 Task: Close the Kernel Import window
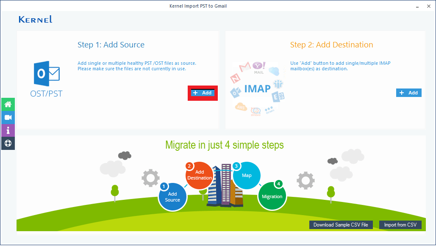429,6
